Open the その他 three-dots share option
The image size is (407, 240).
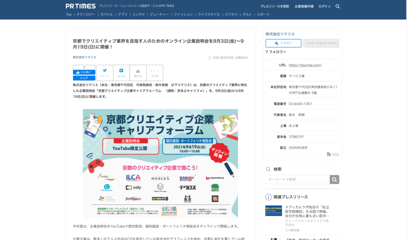(155, 73)
